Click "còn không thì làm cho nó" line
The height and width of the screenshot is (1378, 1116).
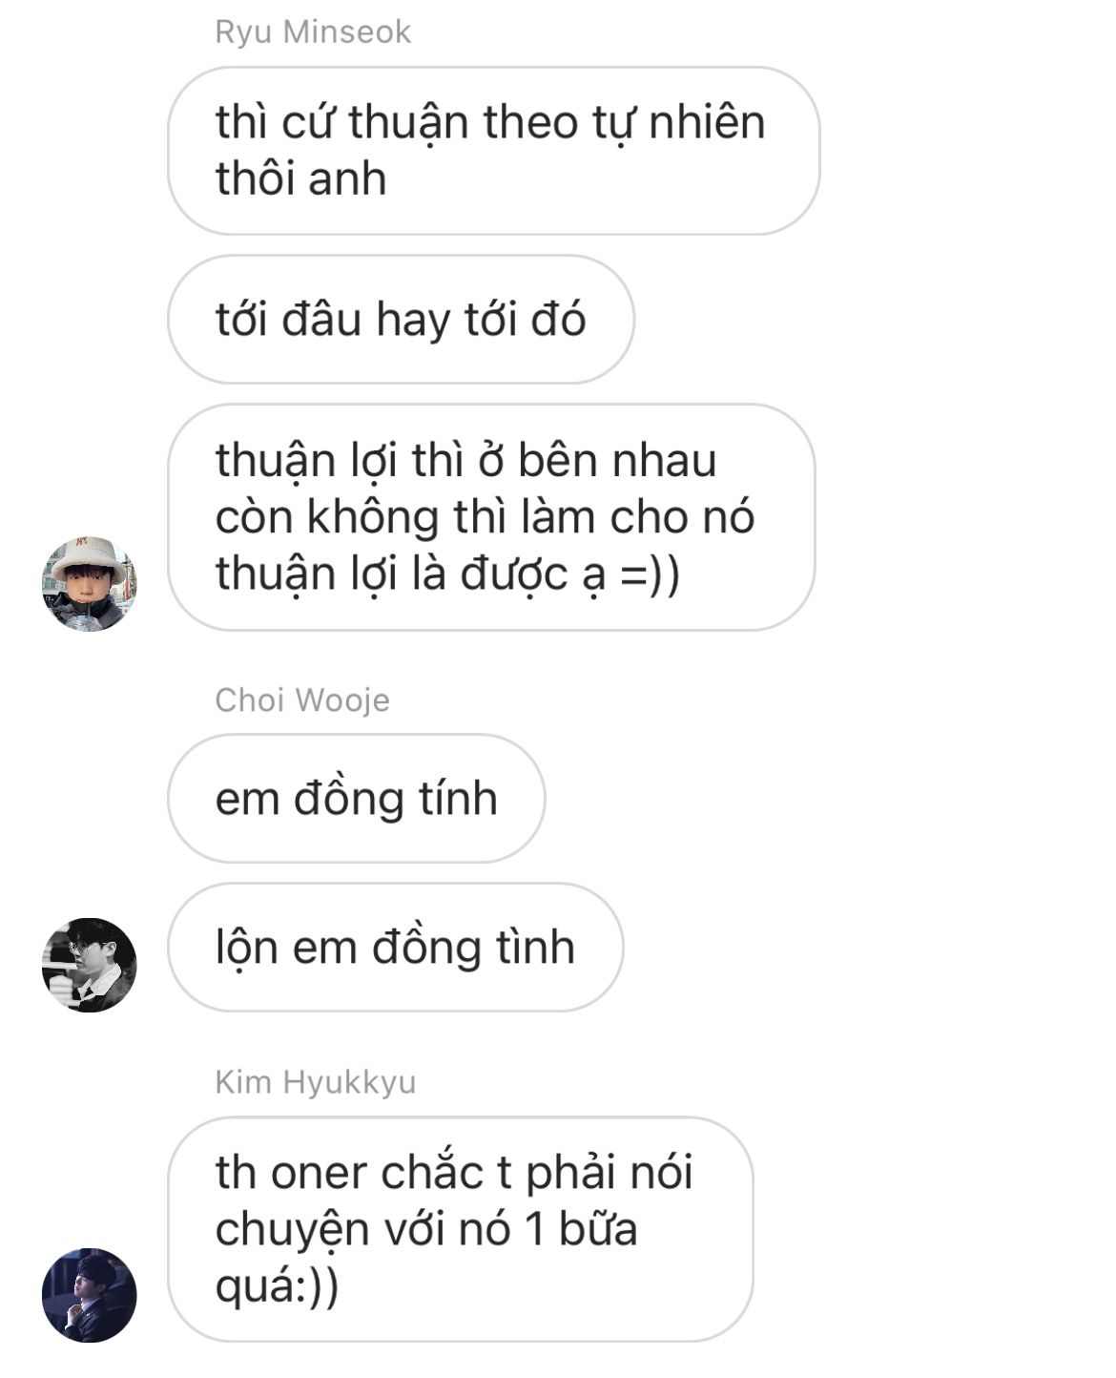click(x=485, y=517)
